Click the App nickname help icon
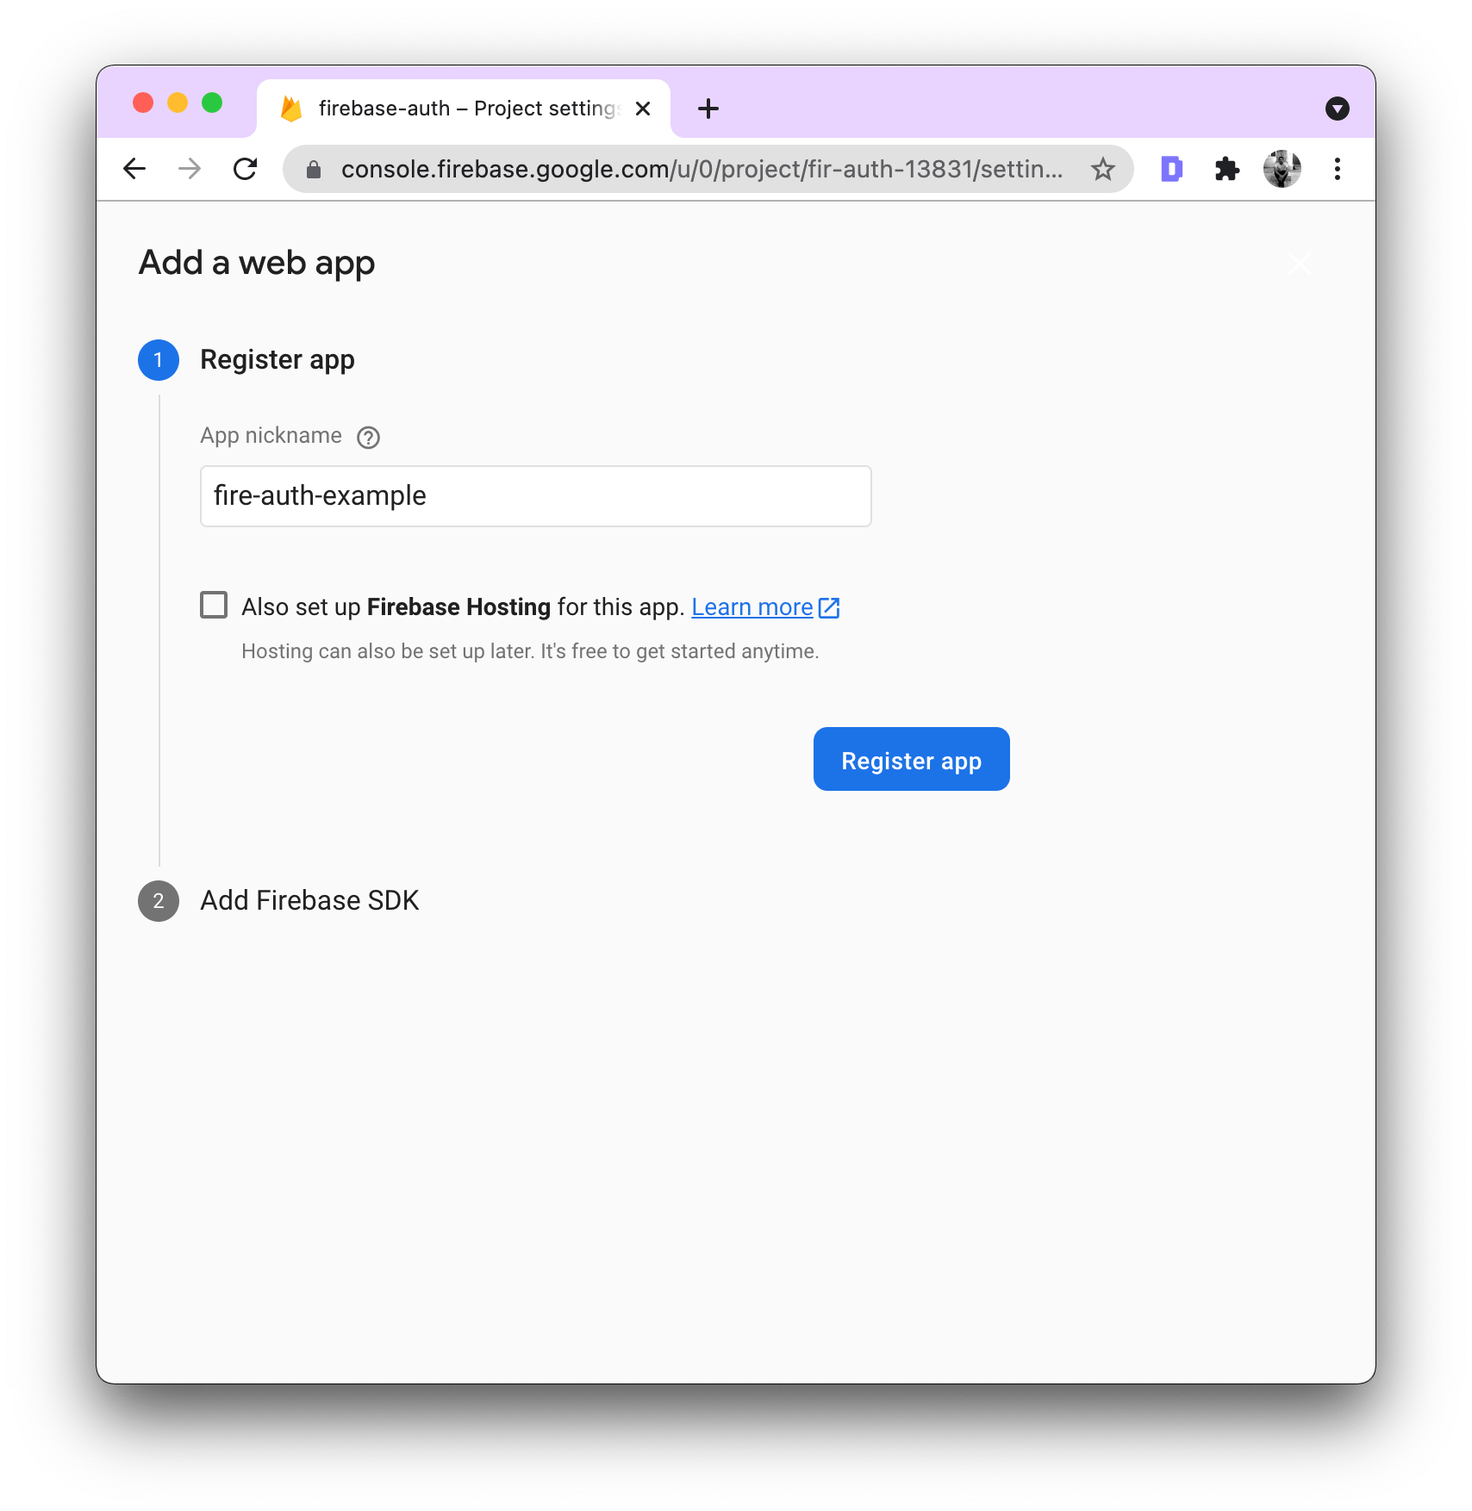1472x1511 pixels. point(368,438)
